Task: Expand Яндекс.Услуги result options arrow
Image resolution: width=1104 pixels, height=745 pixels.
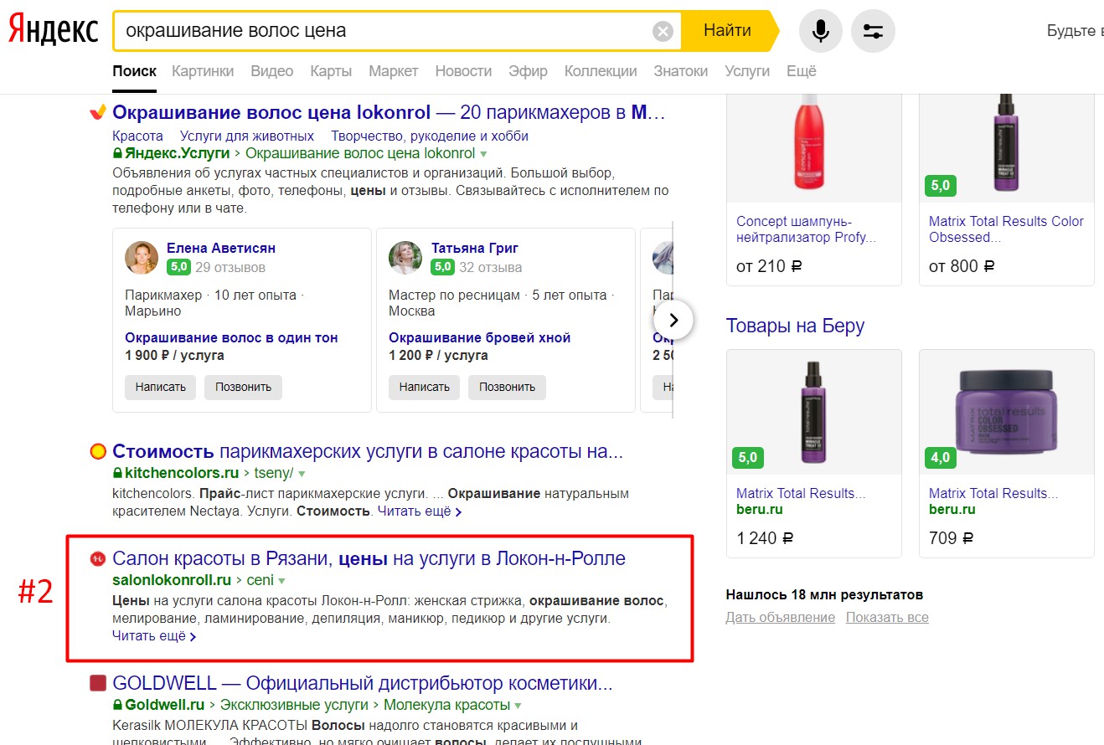Action: coord(483,154)
